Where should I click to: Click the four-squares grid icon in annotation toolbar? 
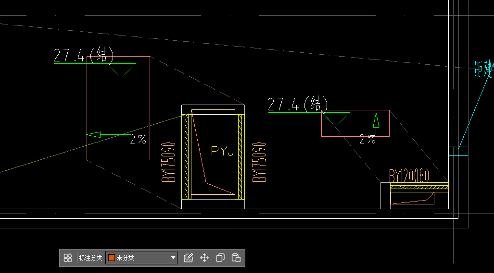tap(68, 258)
